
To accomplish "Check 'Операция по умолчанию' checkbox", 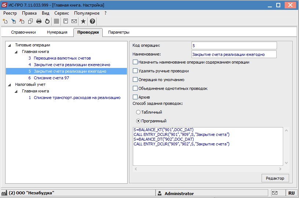I will coord(135,79).
